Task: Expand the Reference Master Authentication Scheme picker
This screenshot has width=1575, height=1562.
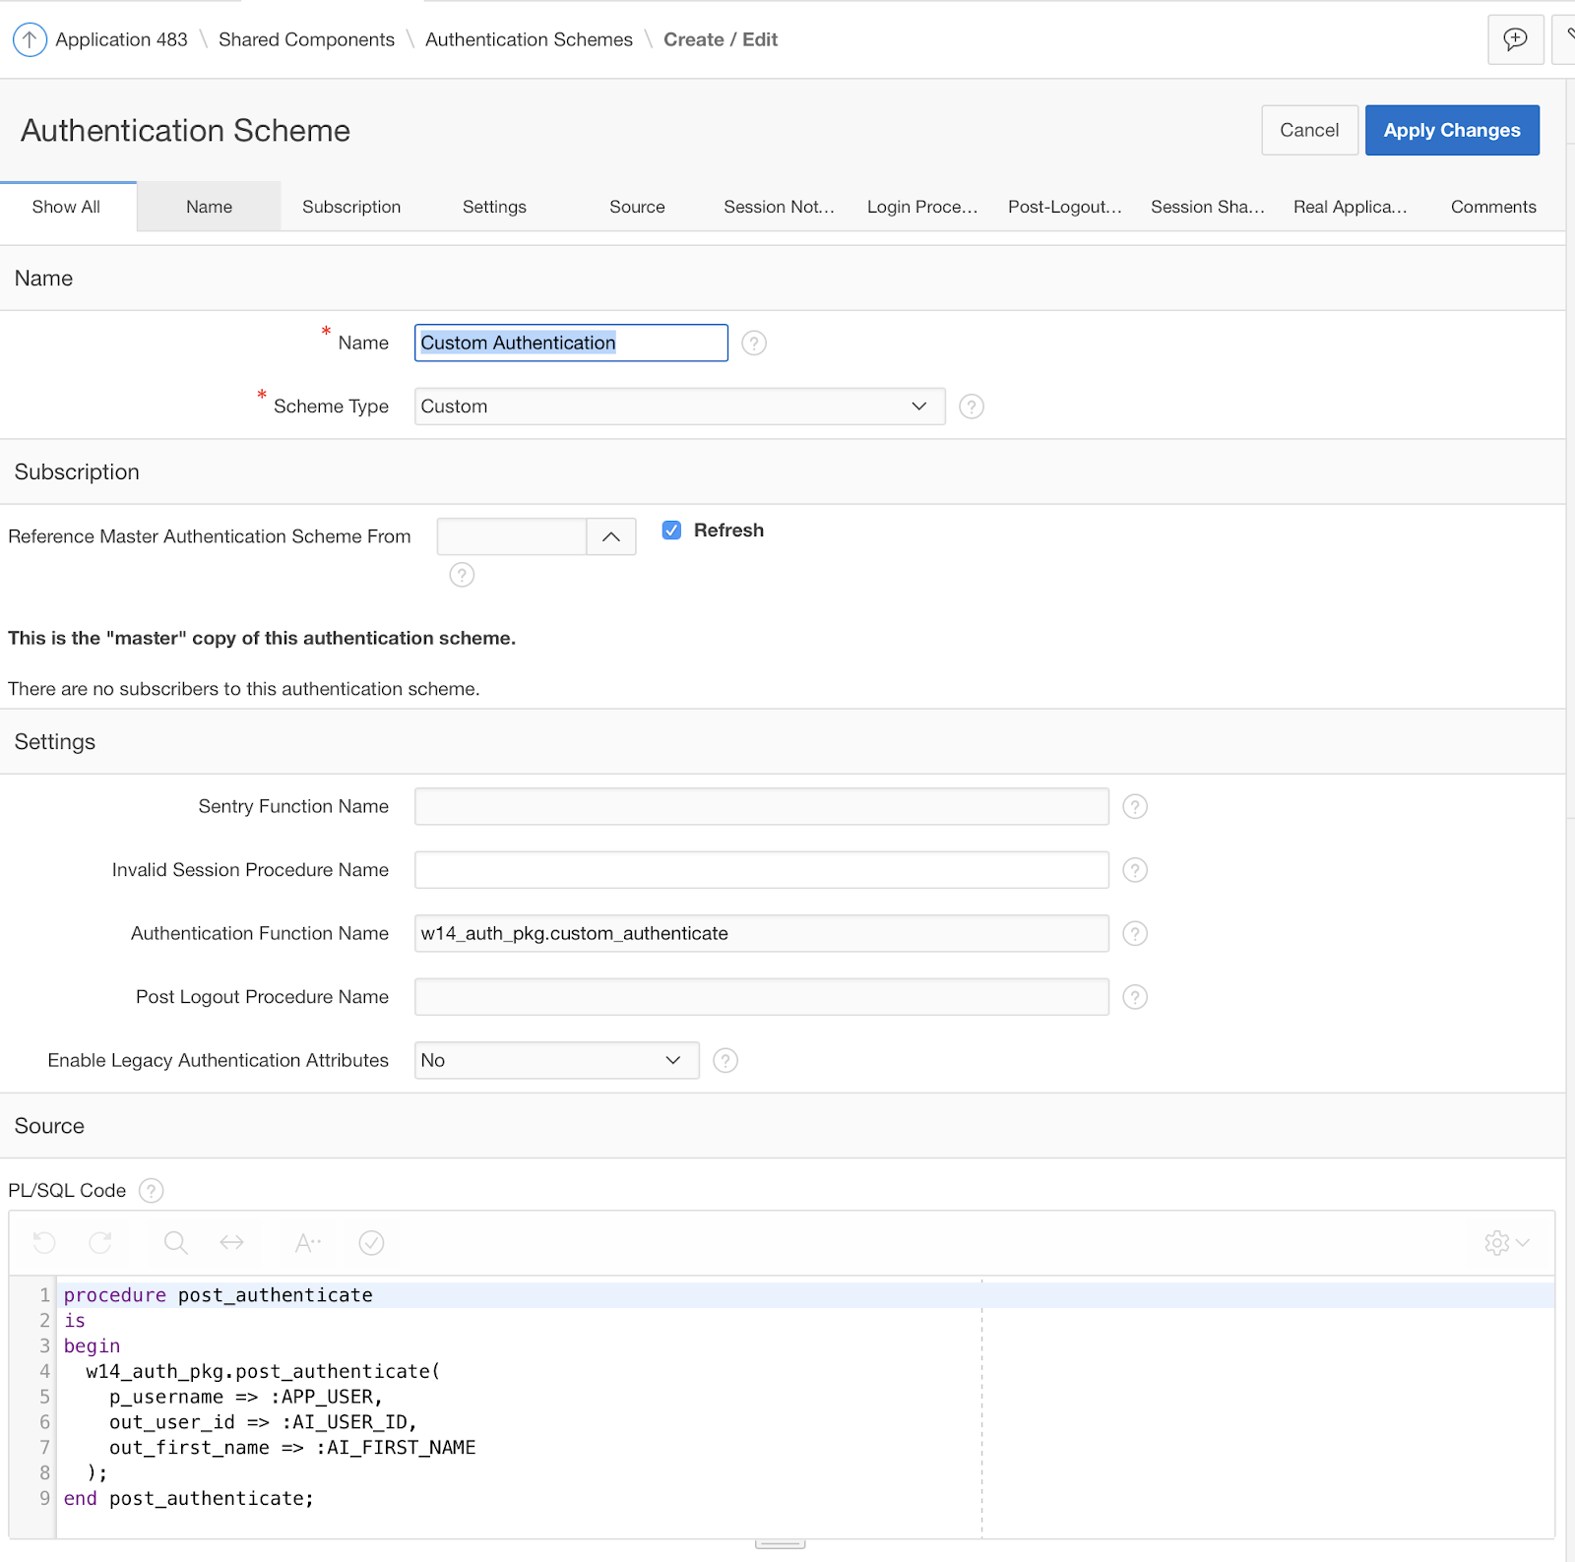Action: tap(610, 536)
